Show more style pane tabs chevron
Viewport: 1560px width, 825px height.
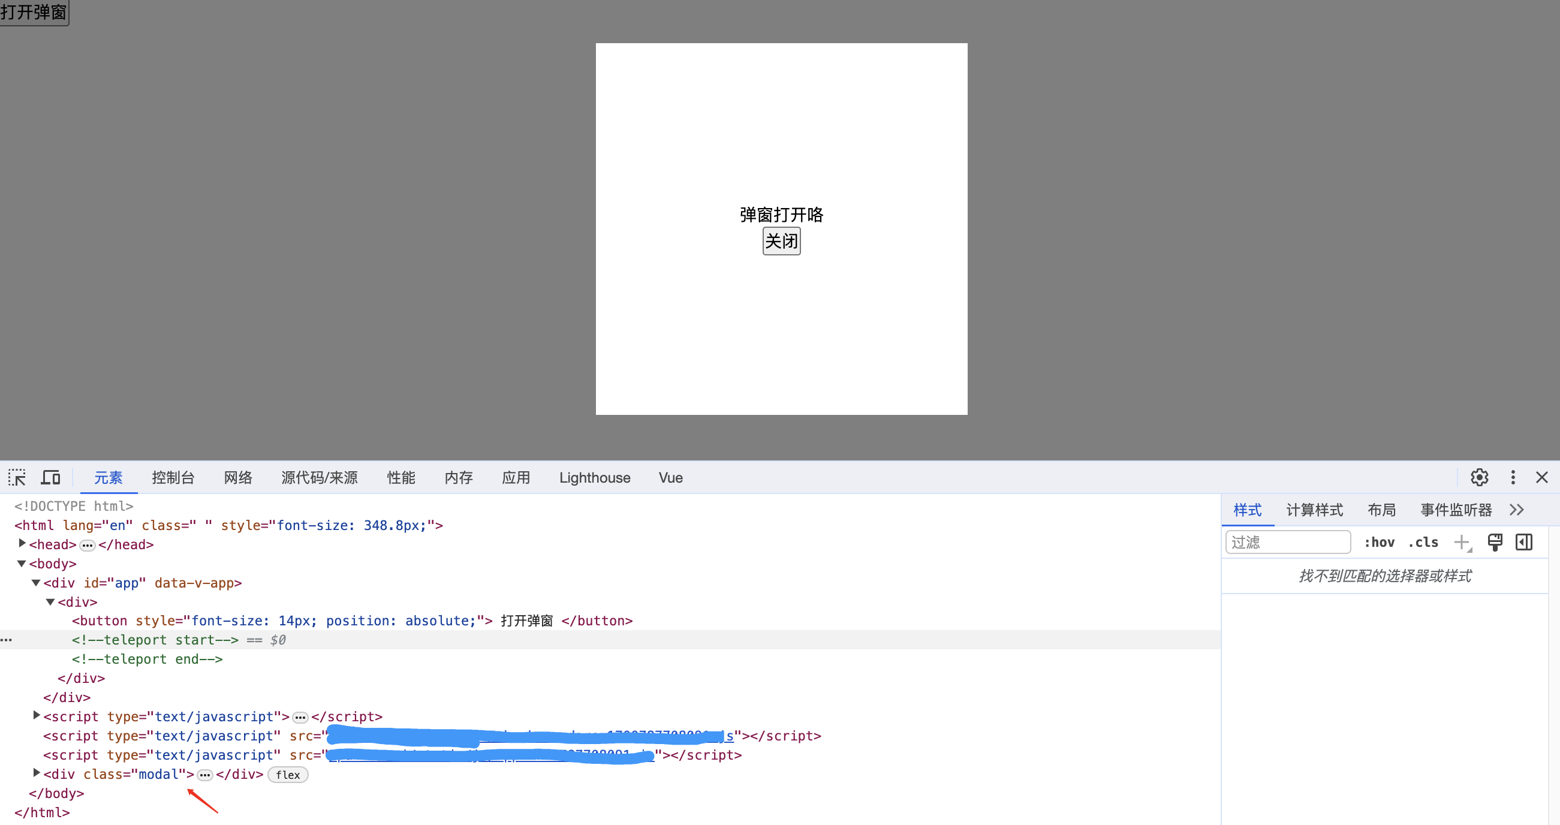[1516, 510]
